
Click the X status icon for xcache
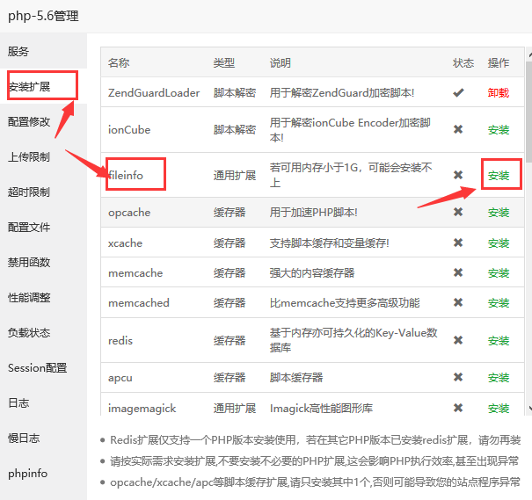coord(458,243)
